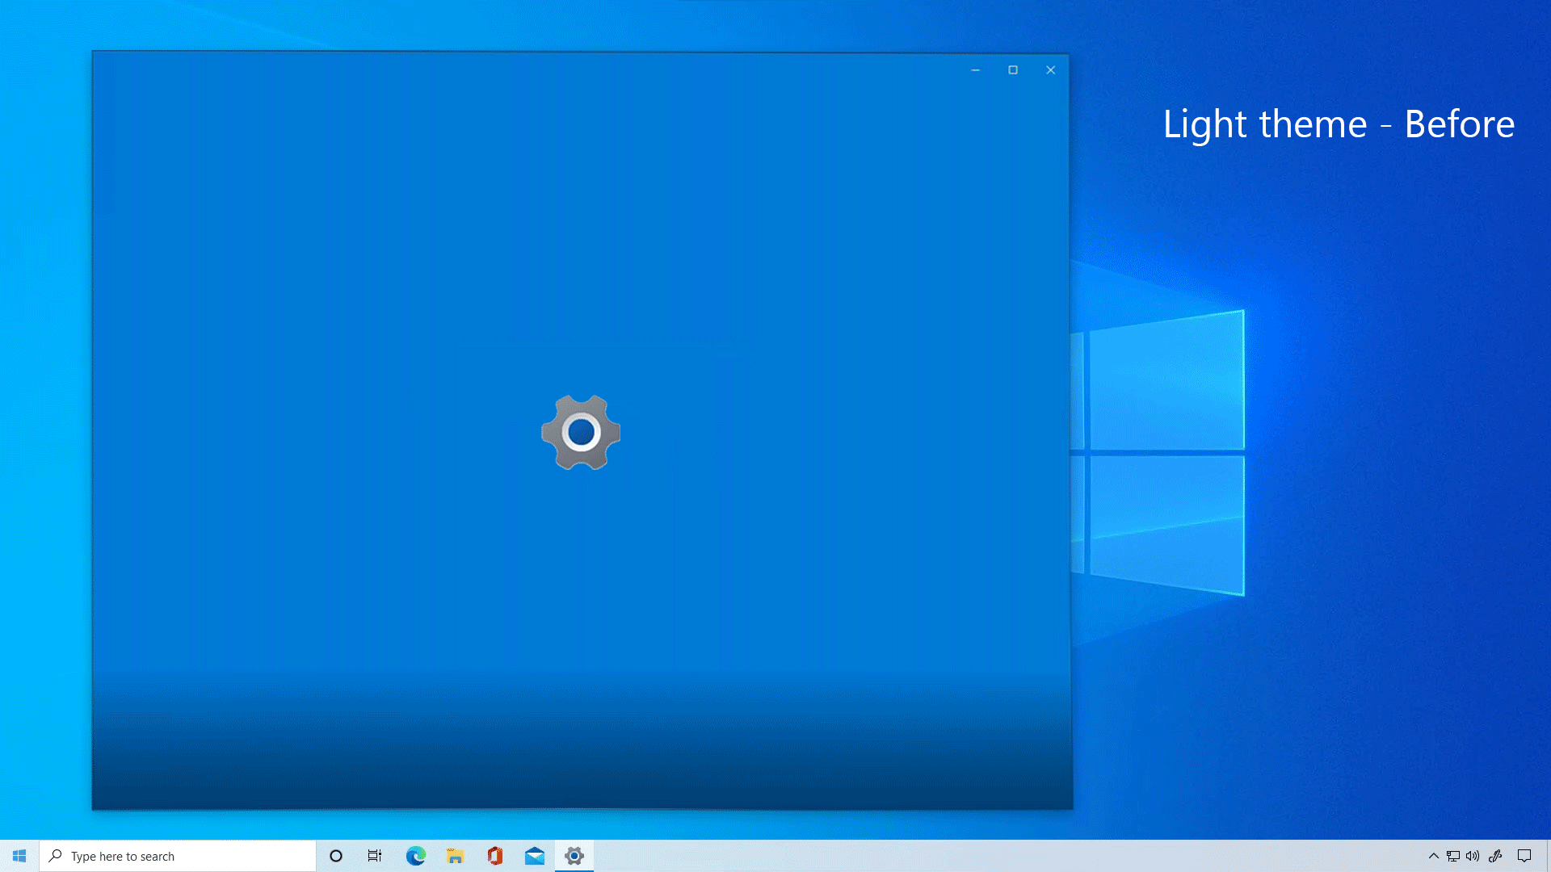Click the loading Settings gear spinner
Image resolution: width=1551 pixels, height=872 pixels.
582,431
